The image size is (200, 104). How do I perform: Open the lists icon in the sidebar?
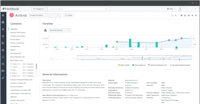[x=3, y=50]
